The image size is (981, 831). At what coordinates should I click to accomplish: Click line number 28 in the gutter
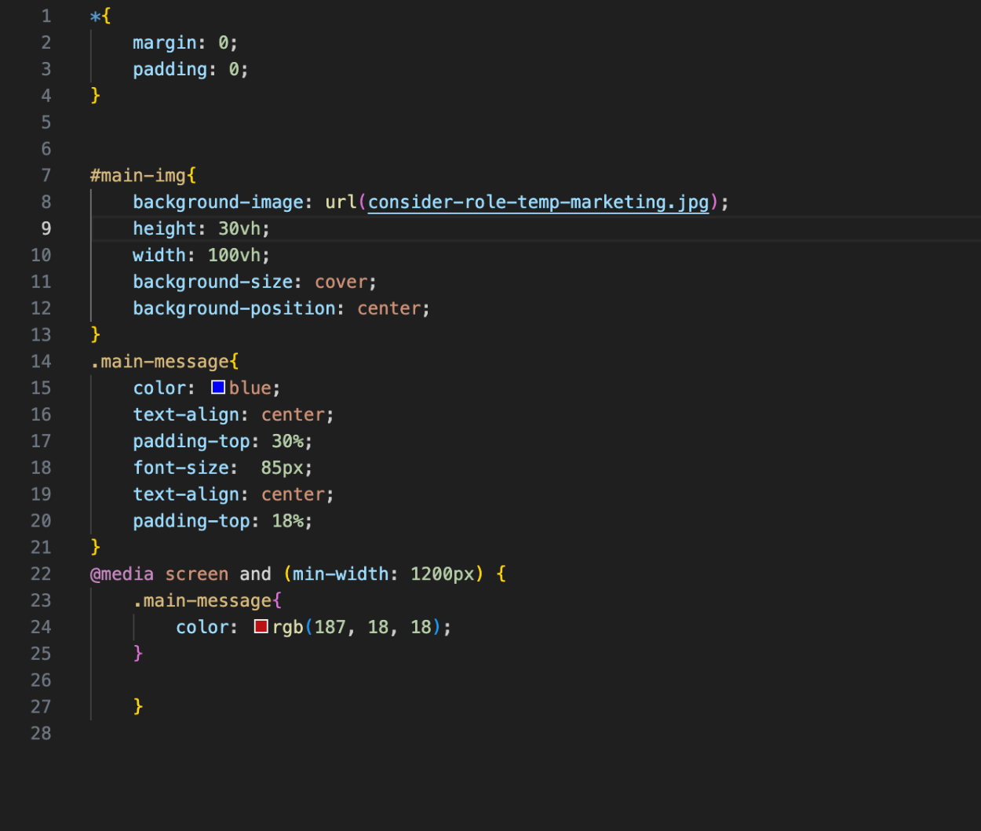[x=41, y=734]
